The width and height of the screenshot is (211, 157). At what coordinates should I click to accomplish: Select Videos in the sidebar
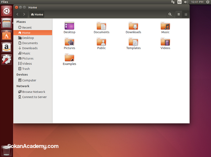click(x=33, y=63)
